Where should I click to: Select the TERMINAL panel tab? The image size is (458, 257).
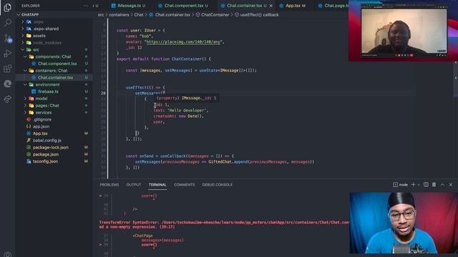coord(157,185)
